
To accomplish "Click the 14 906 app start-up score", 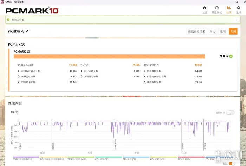I will (73, 71).
